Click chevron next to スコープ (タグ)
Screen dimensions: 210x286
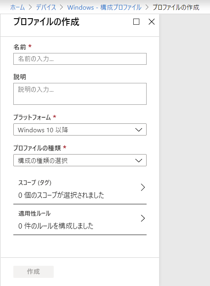click(143, 187)
